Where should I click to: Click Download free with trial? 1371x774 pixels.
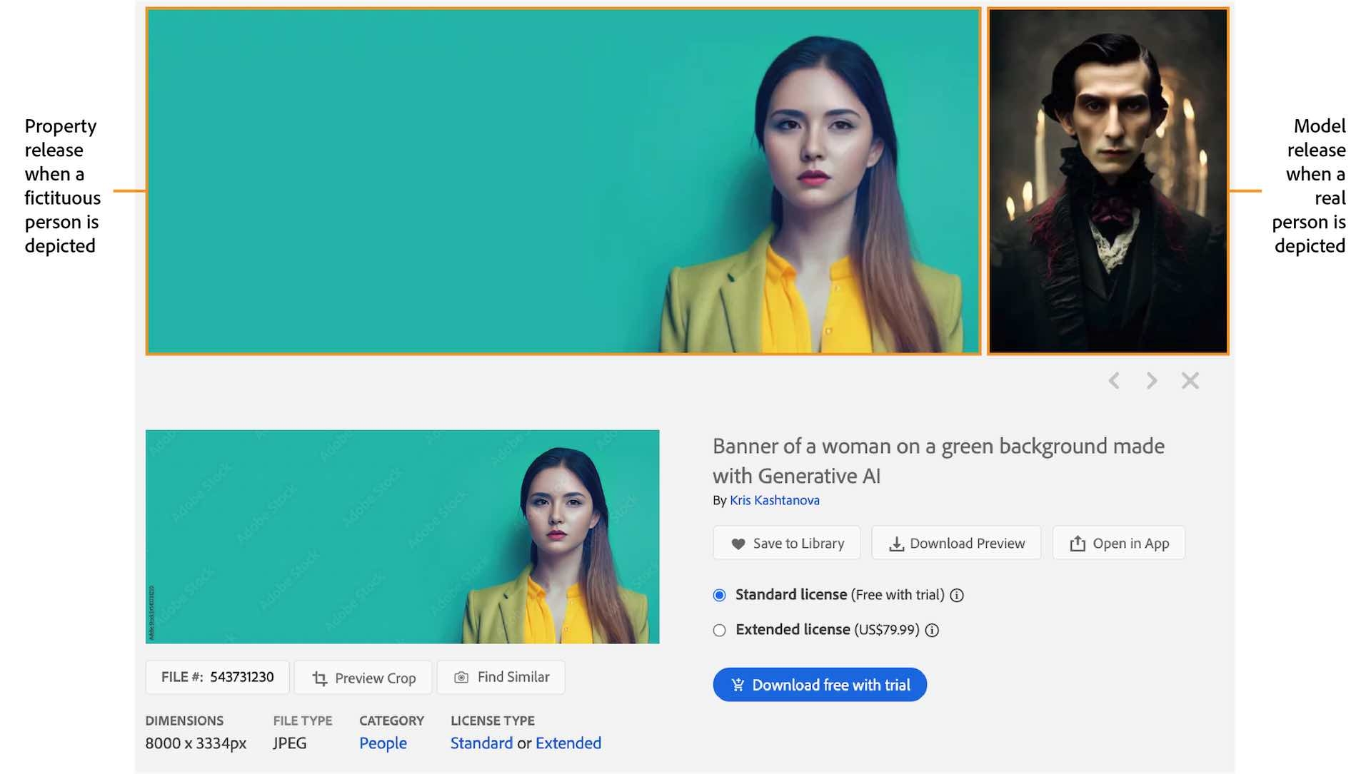click(x=820, y=684)
